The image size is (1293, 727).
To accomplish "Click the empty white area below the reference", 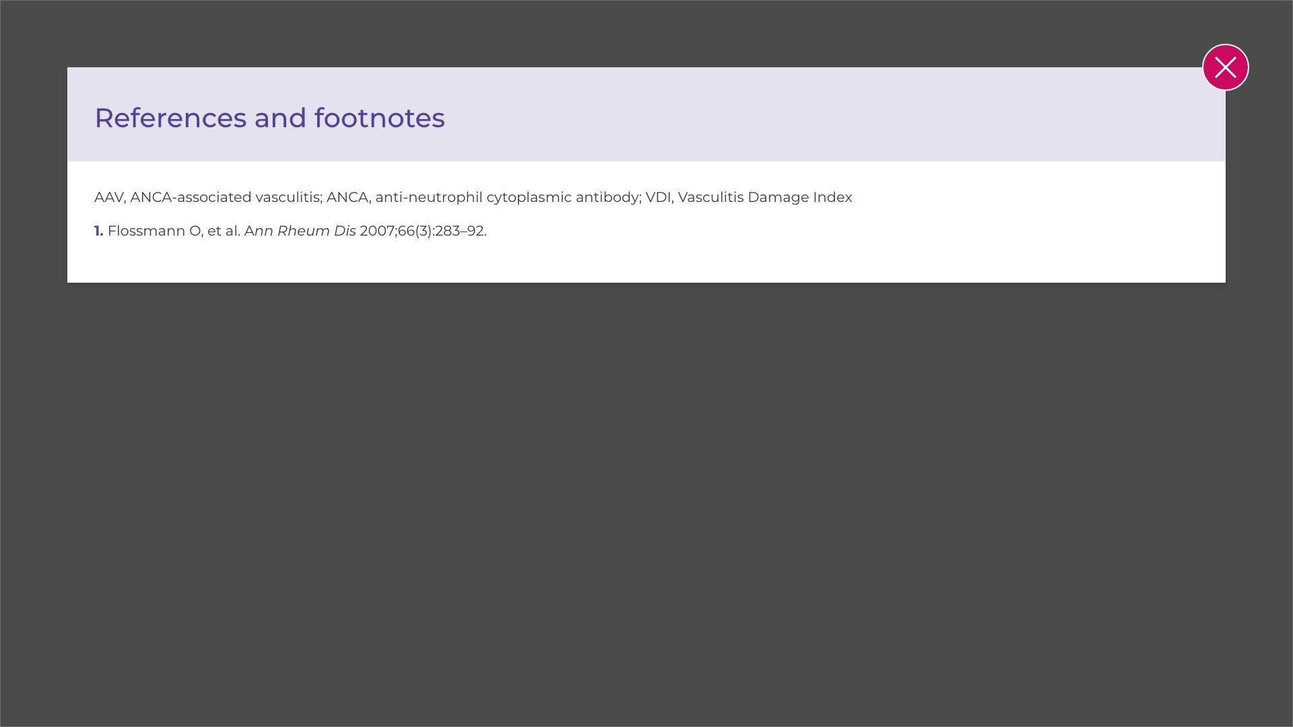I will (646, 263).
